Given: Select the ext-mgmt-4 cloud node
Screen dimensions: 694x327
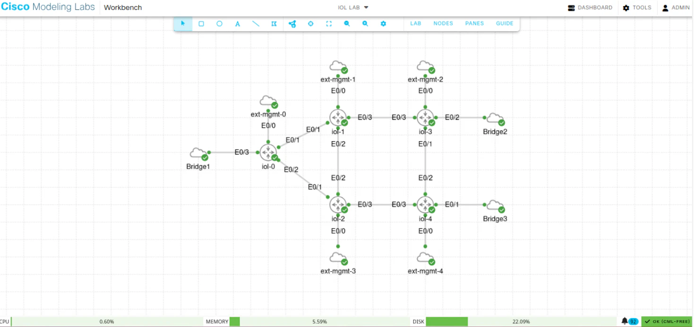Looking at the screenshot, I should (425, 258).
